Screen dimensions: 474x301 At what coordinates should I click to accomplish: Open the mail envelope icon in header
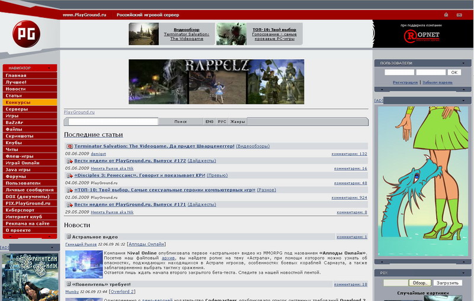coord(459,15)
